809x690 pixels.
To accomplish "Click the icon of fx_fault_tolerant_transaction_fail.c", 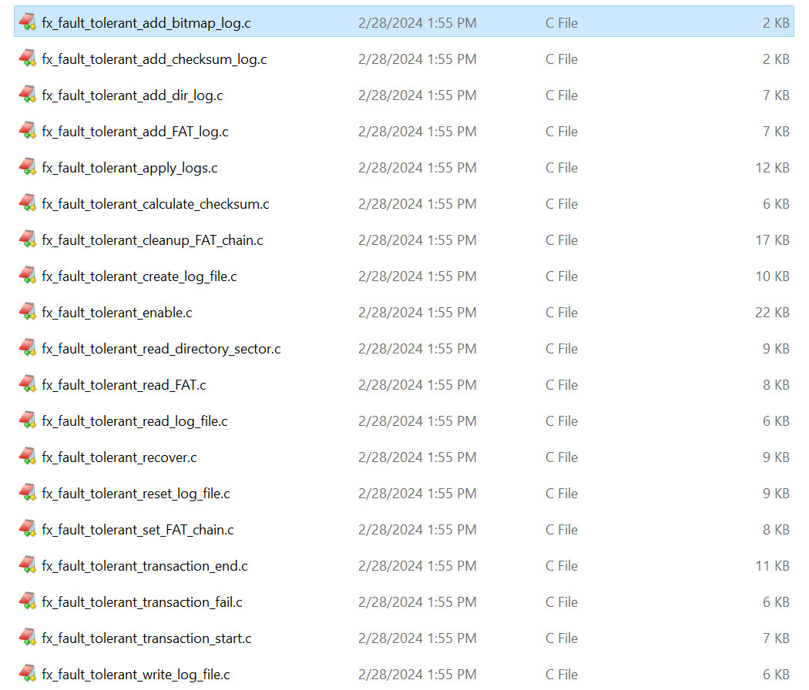I will 27,601.
